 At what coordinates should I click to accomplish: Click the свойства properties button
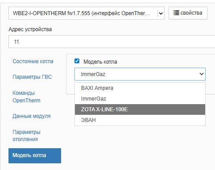point(188,13)
